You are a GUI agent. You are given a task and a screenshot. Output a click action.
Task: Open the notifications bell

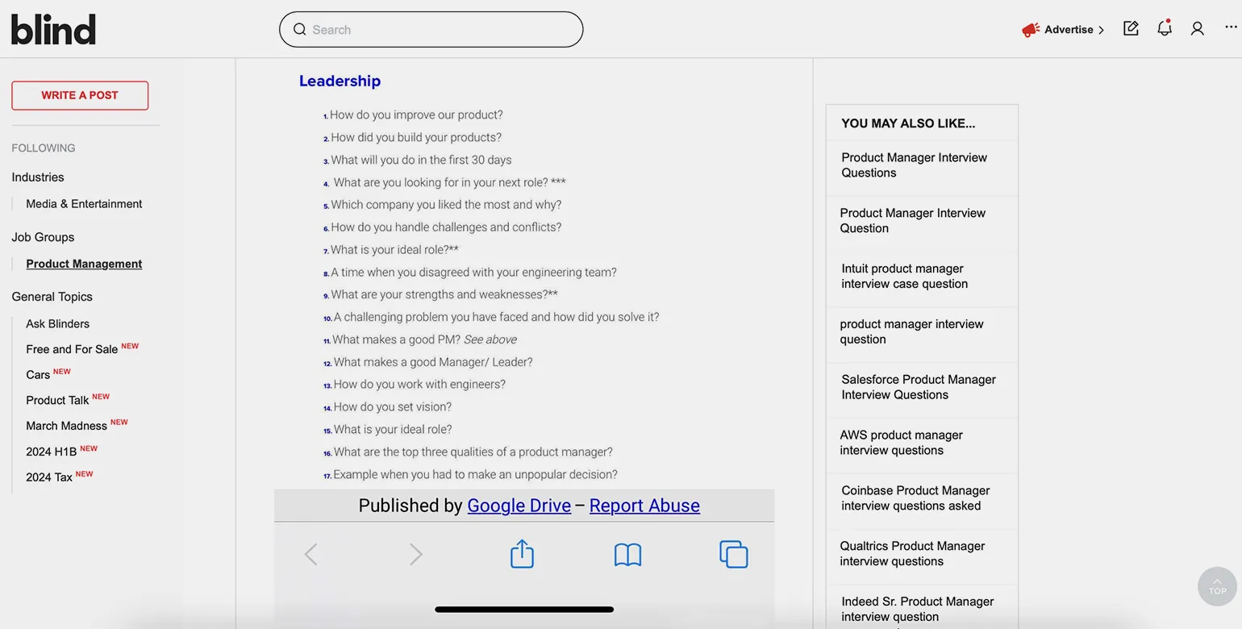pyautogui.click(x=1164, y=29)
